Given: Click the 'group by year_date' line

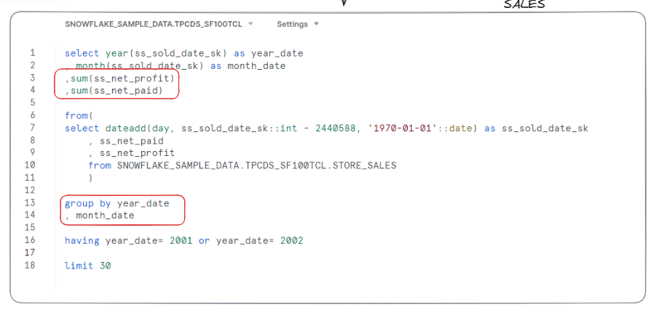Looking at the screenshot, I should point(116,203).
